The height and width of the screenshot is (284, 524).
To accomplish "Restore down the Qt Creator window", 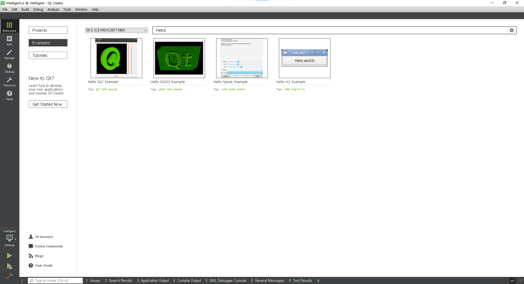I will tap(505, 3).
